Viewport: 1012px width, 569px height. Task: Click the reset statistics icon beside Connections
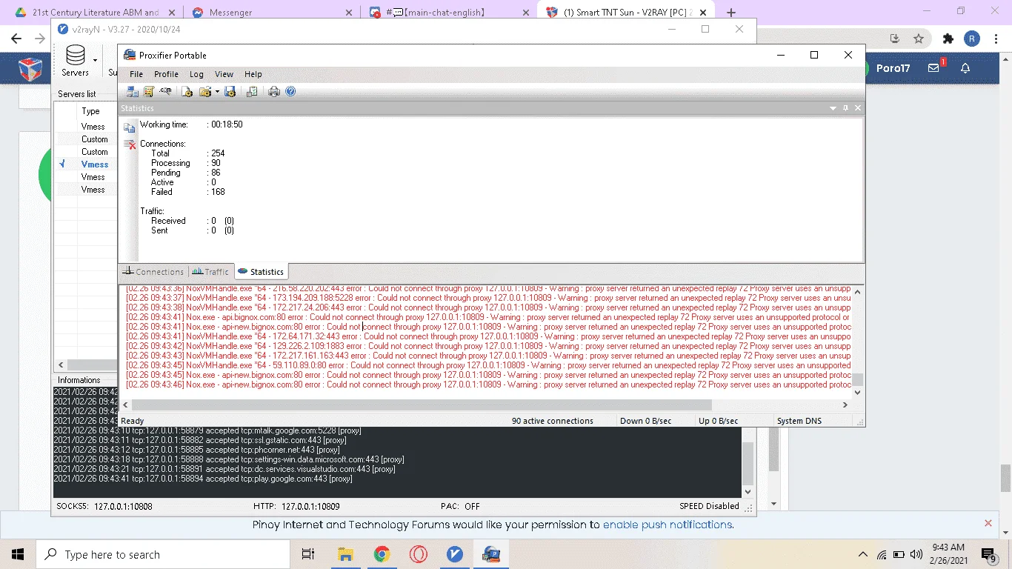point(130,144)
